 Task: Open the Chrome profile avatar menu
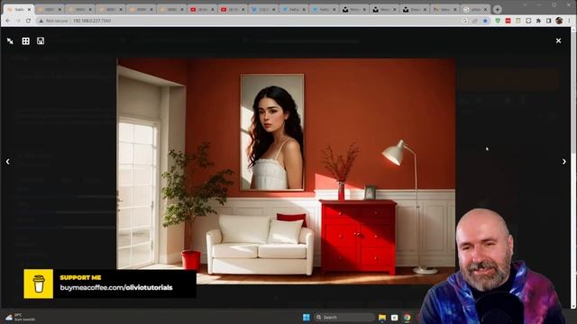click(x=559, y=21)
